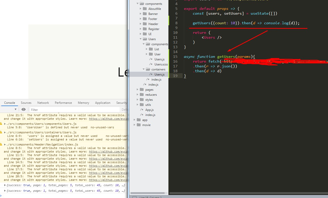The image size is (328, 198).
Task: Expand the movie folder arrow
Action: 134,125
